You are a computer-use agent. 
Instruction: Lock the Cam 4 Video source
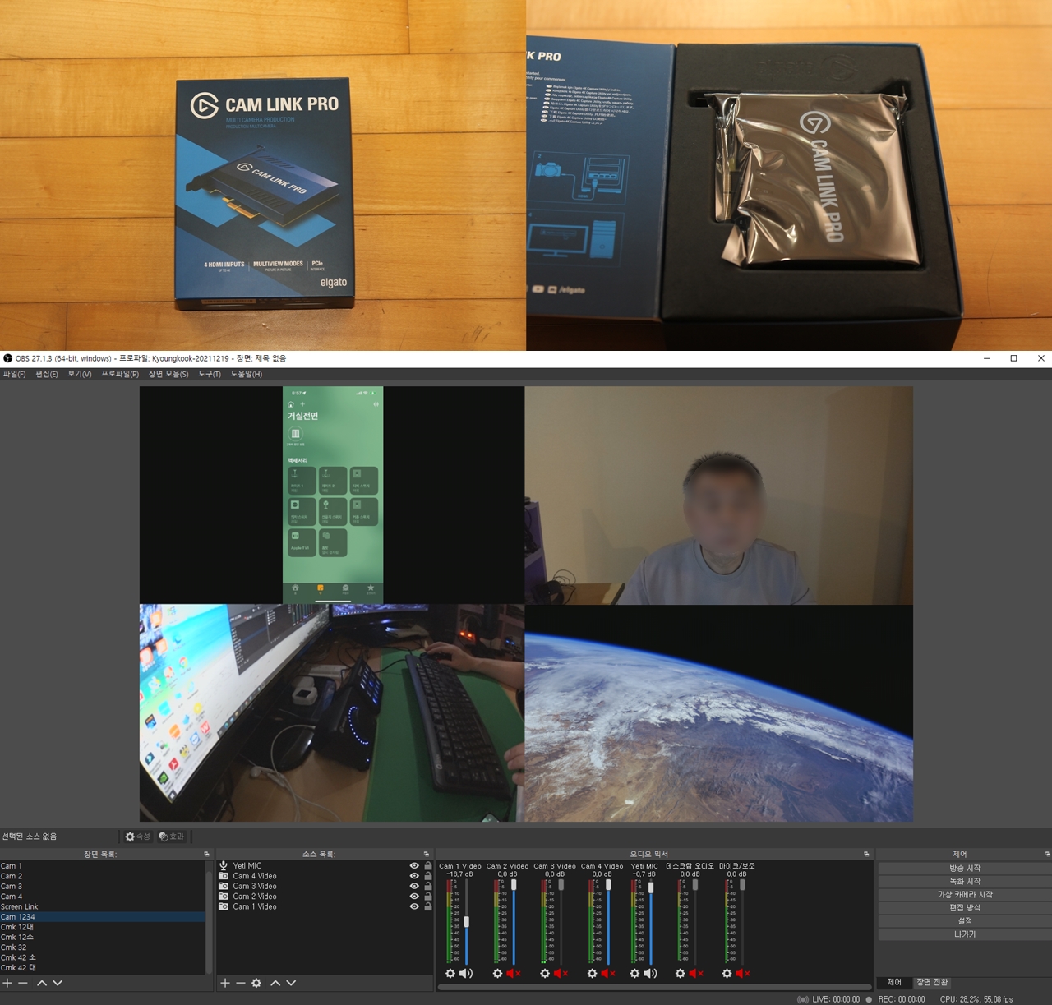coord(428,876)
